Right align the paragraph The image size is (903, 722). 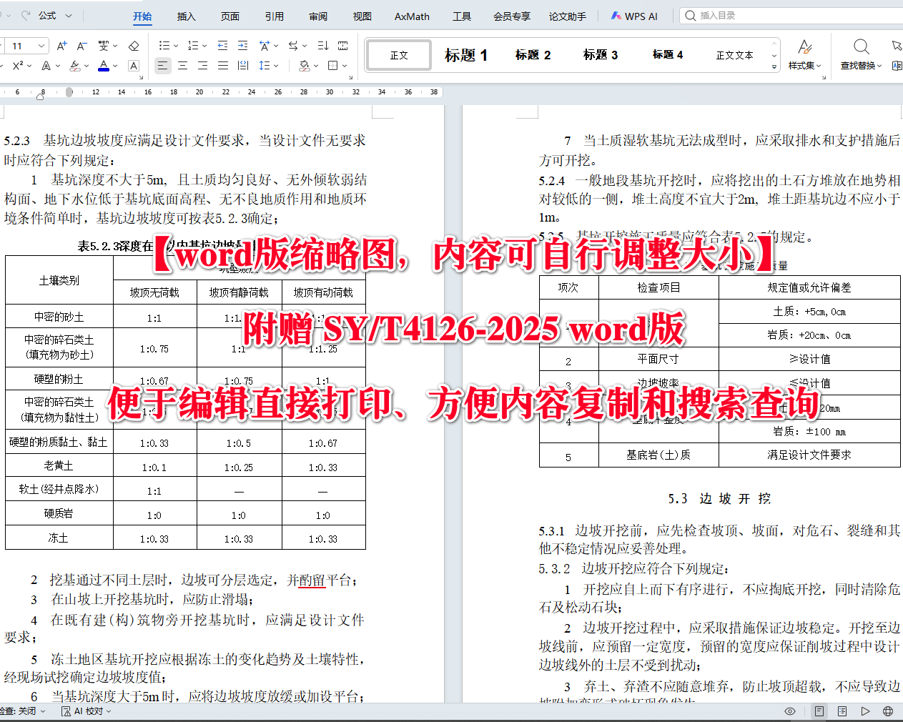(x=203, y=66)
